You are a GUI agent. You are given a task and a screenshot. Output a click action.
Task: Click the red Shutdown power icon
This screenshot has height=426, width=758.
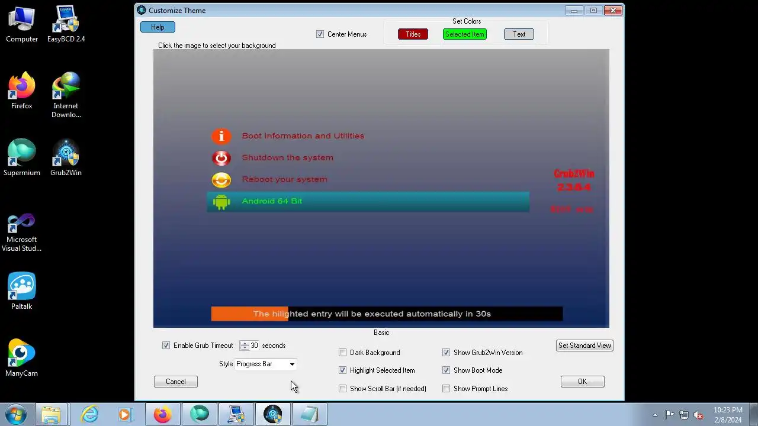[221, 158]
